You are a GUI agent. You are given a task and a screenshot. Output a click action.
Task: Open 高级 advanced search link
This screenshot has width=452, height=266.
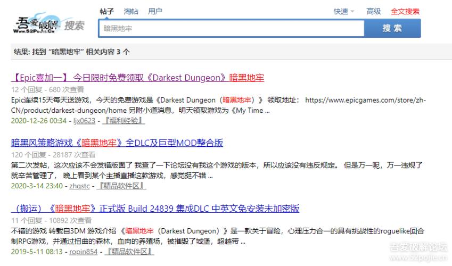click(x=374, y=12)
